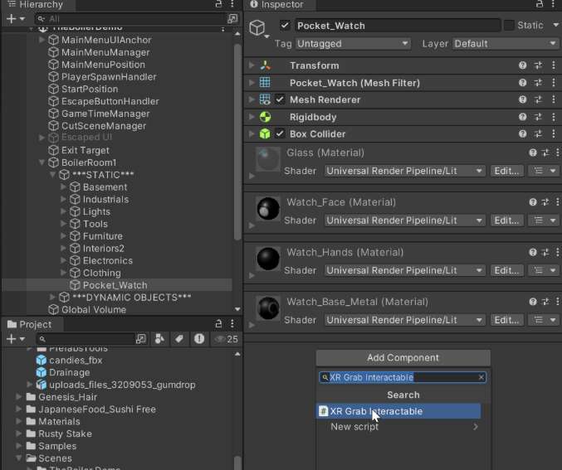This screenshot has height=470, width=562.
Task: Click hidden packages eye icon showing 25
Action: point(226,339)
